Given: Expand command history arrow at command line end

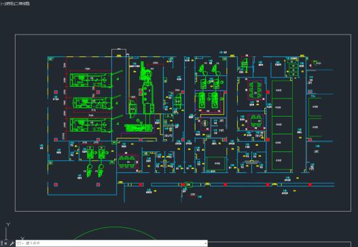Looking at the screenshot, I should 205,244.
